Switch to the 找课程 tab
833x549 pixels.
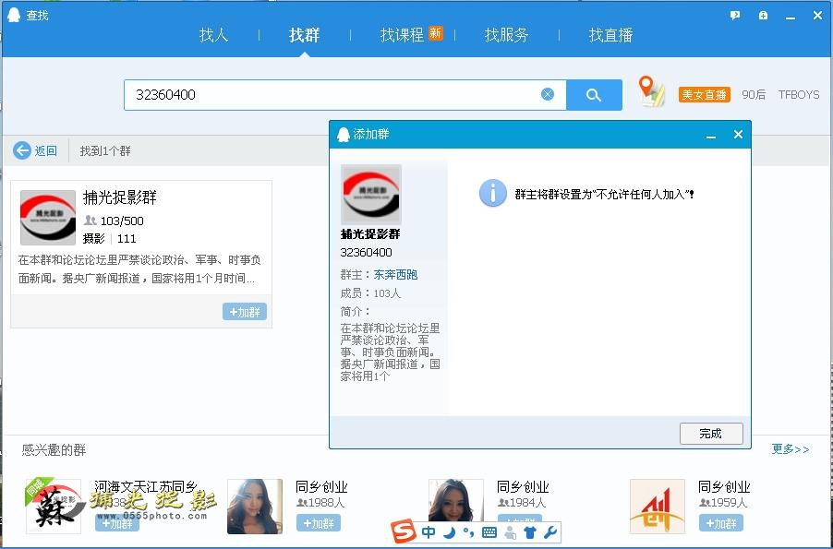point(403,35)
